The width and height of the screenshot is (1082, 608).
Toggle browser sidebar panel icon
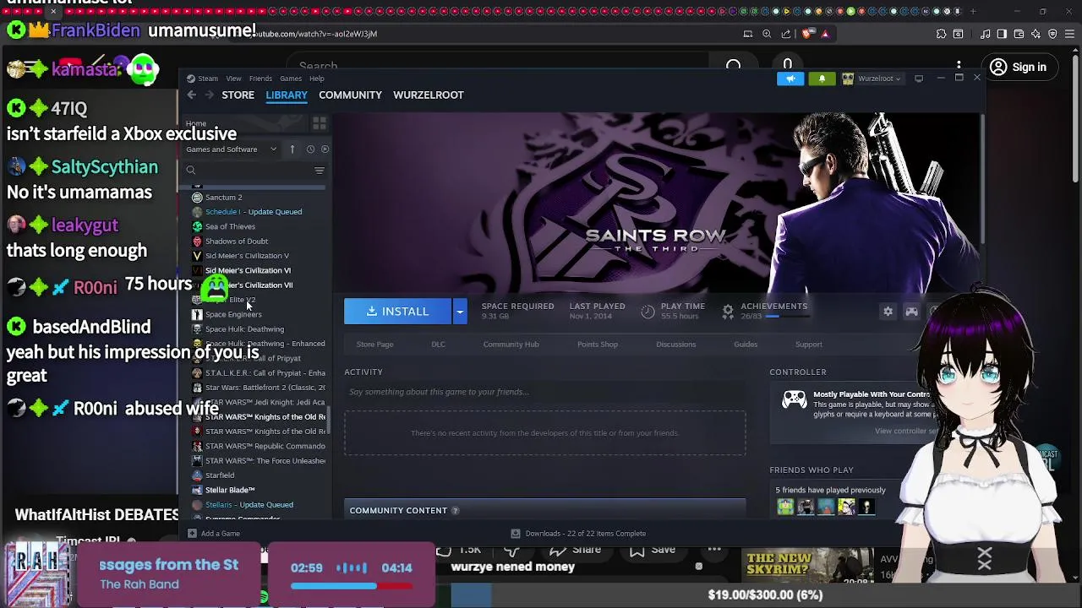1002,34
